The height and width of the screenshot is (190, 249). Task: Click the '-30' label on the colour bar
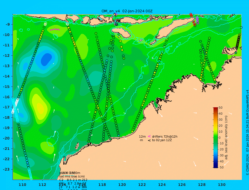coord(221,155)
